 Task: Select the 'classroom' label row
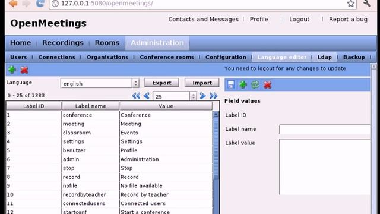[x=109, y=133]
